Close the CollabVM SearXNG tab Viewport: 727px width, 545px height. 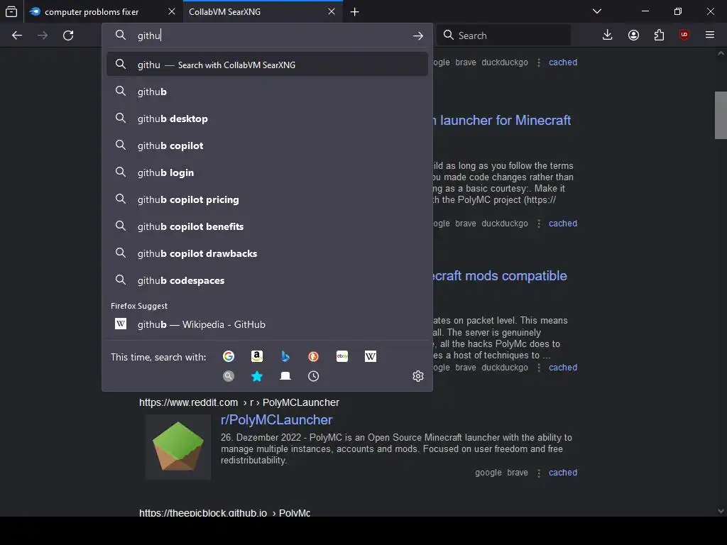(x=332, y=11)
